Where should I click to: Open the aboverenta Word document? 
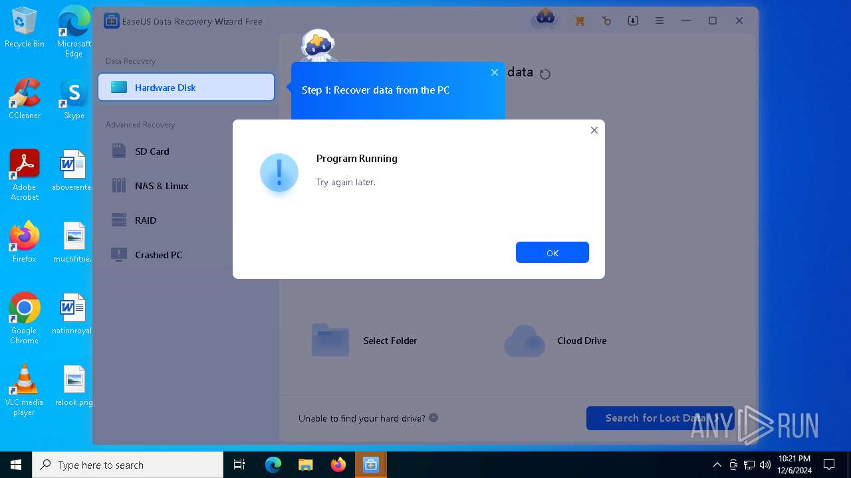(73, 170)
